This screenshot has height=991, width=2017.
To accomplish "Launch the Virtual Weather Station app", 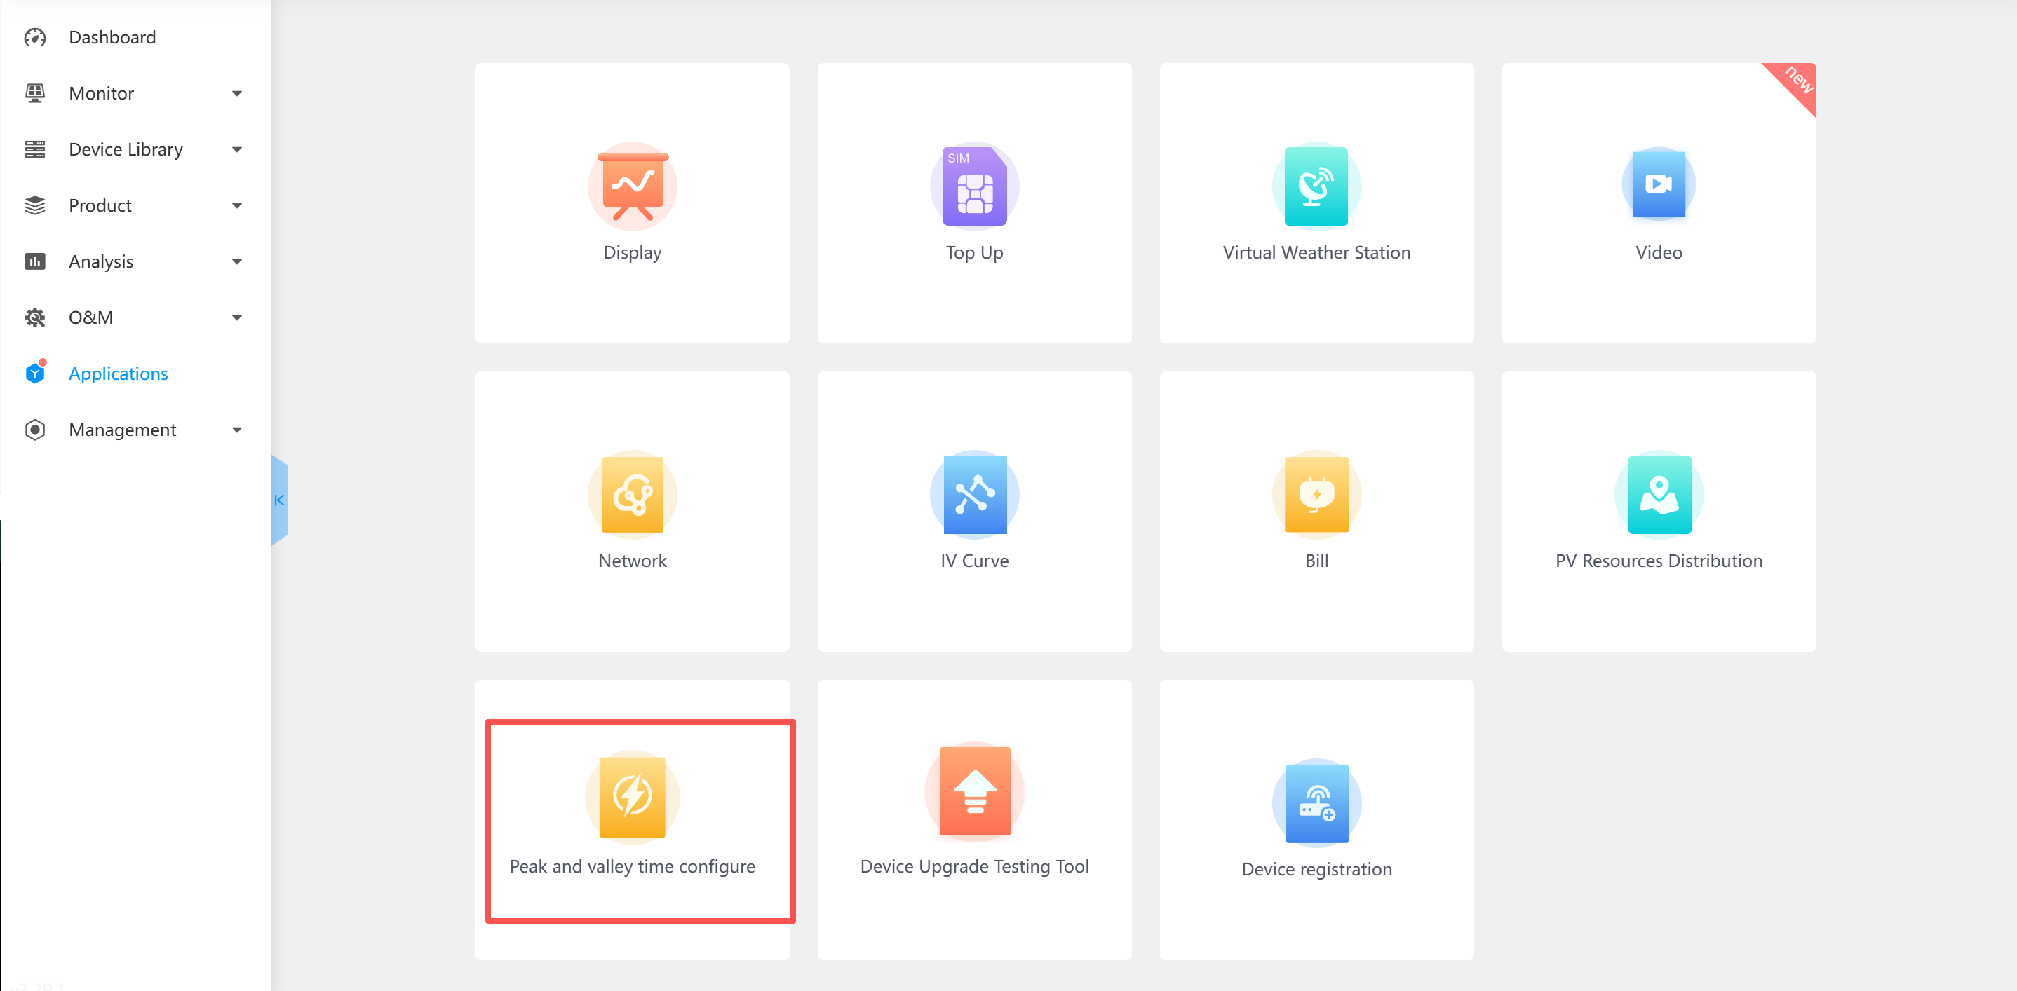I will point(1316,187).
